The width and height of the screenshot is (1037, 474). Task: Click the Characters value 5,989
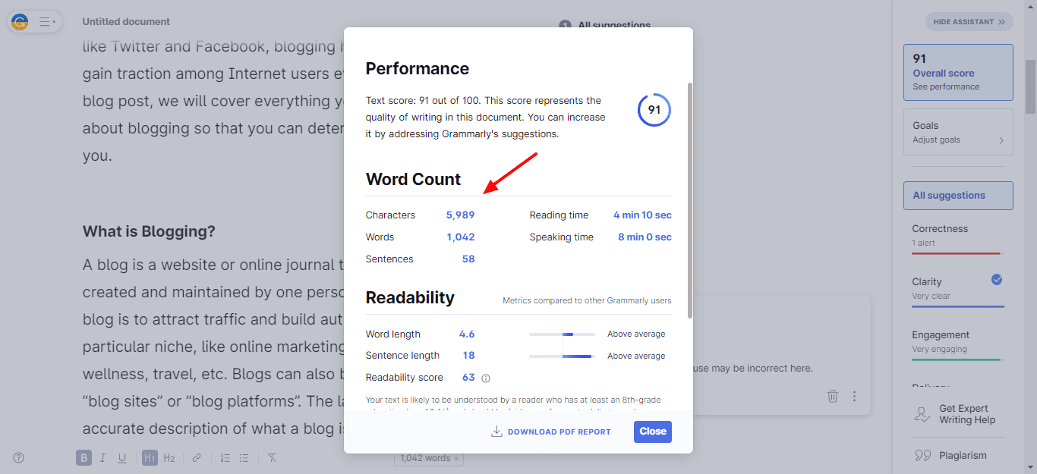point(460,215)
